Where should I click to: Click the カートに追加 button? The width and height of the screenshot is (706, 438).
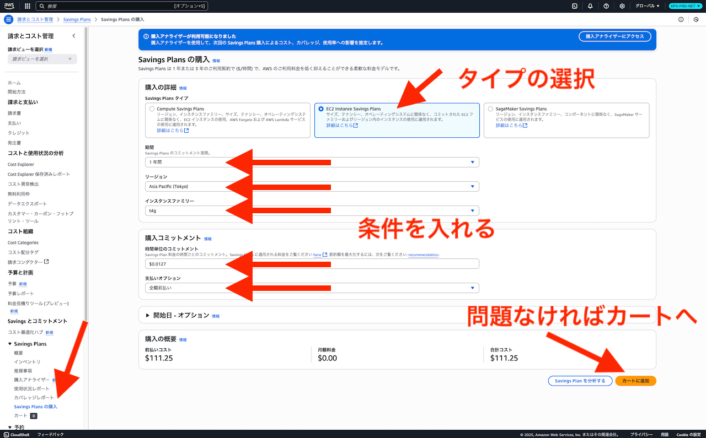click(x=635, y=381)
